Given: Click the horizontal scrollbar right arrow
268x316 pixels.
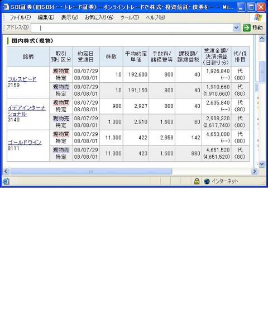Looking at the screenshot, I should point(255,171).
